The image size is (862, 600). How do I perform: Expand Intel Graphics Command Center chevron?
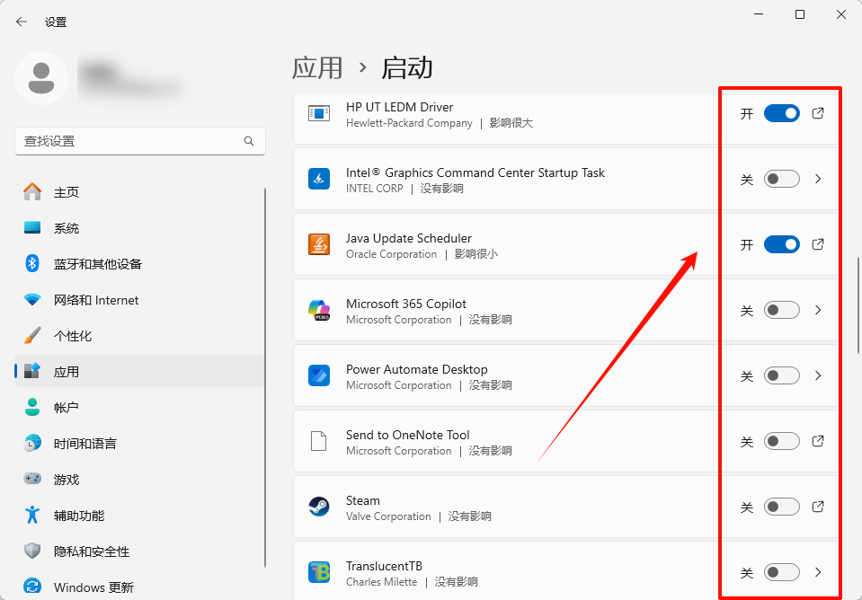click(x=818, y=179)
